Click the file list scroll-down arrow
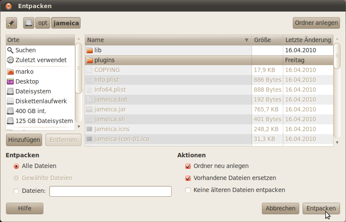 point(337,142)
